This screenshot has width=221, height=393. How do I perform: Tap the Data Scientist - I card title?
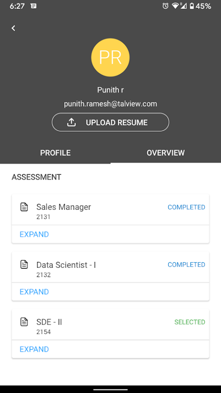click(x=66, y=265)
